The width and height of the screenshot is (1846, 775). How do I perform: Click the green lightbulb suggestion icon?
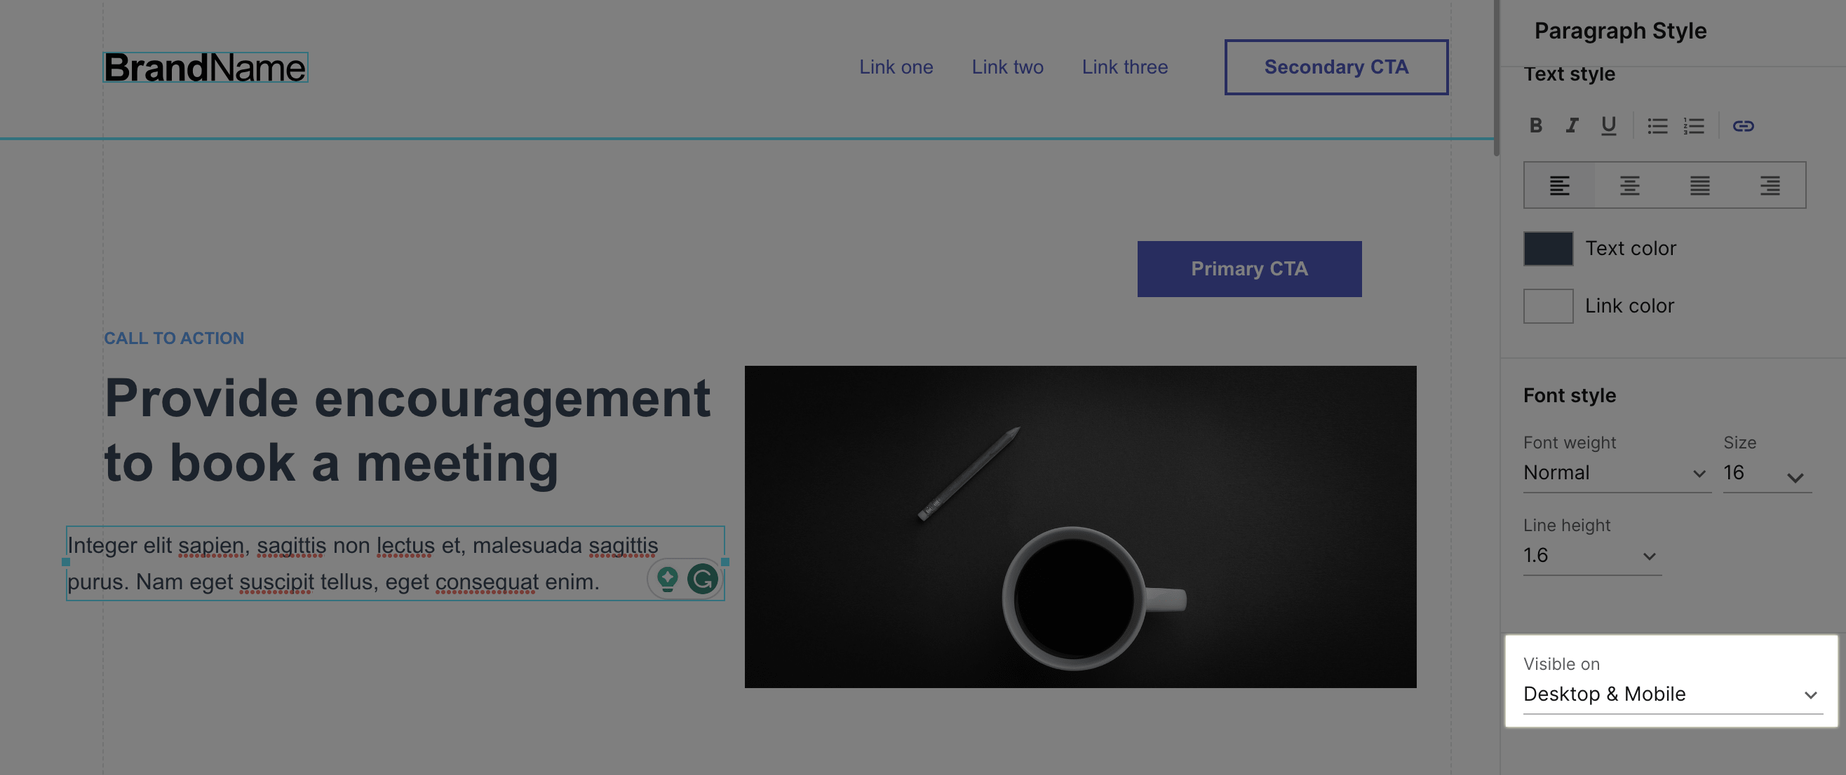pyautogui.click(x=667, y=579)
